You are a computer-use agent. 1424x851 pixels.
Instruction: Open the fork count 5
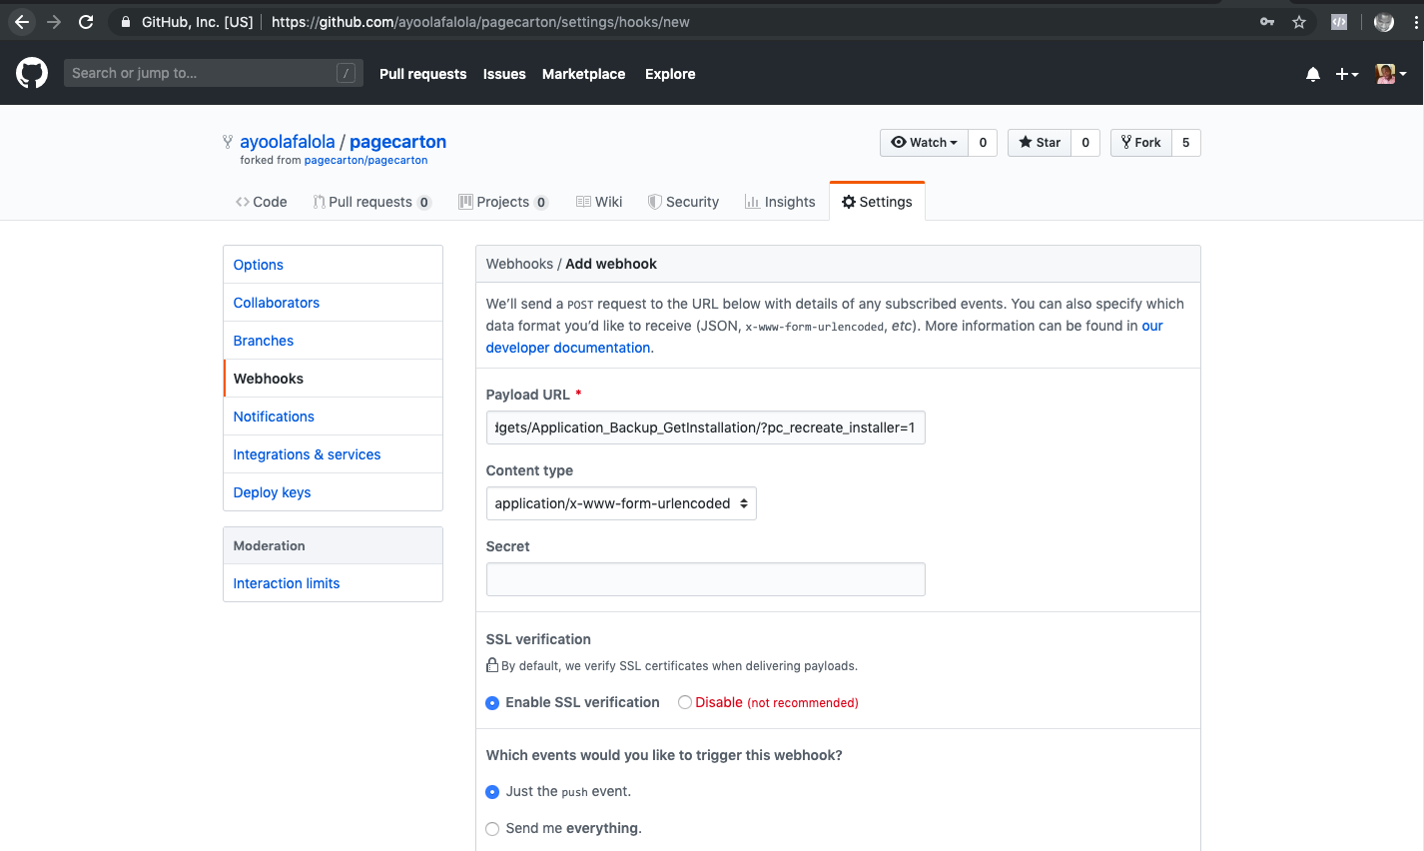tap(1185, 143)
